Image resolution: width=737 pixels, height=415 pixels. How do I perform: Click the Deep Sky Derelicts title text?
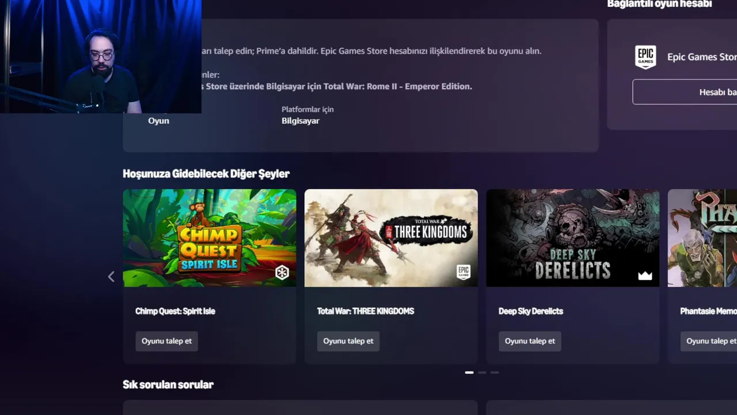531,311
